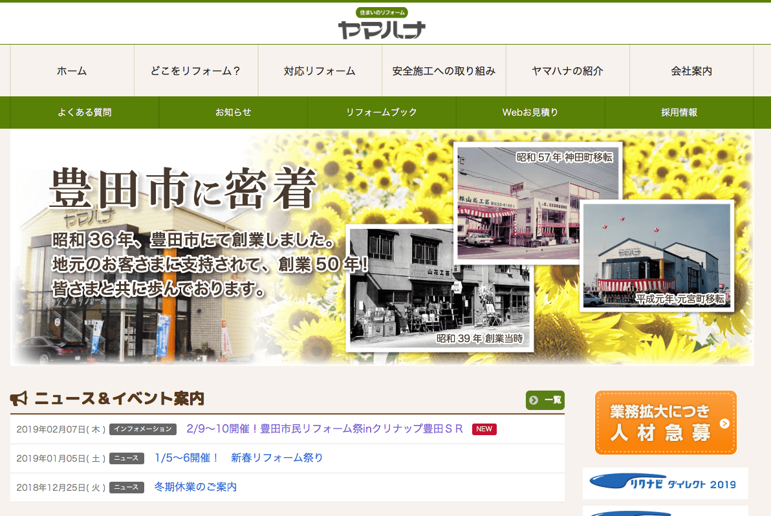
Task: Click the red NEW badge
Action: pos(484,429)
